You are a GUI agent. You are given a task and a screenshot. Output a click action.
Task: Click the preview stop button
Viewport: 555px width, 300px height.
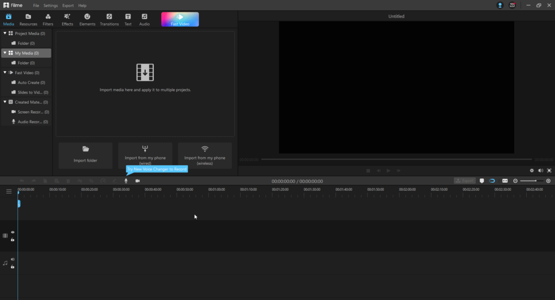click(x=368, y=170)
